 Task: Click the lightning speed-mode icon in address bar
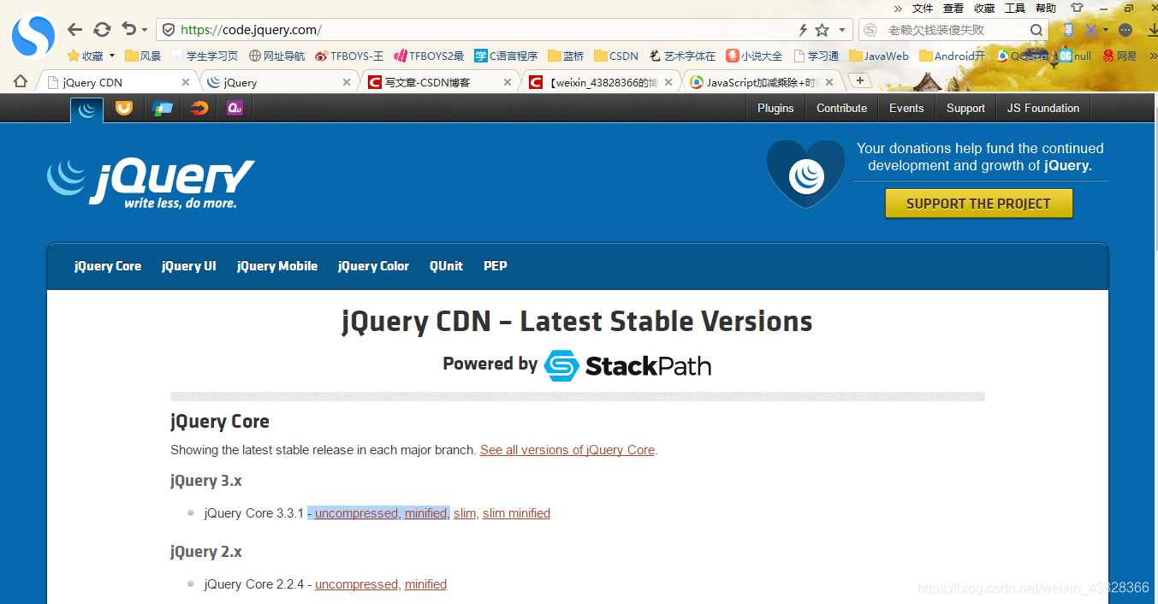[x=803, y=30]
